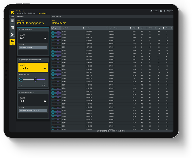Viewport: 192px width, 158px height.
Task: Go to Data dashboard breadcrumb
Action: pos(30,13)
